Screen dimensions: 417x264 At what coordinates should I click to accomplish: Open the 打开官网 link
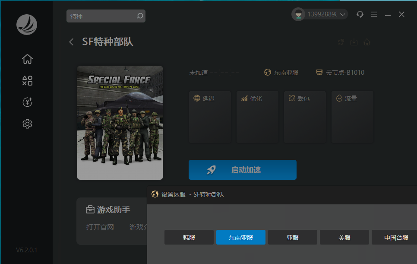click(100, 227)
